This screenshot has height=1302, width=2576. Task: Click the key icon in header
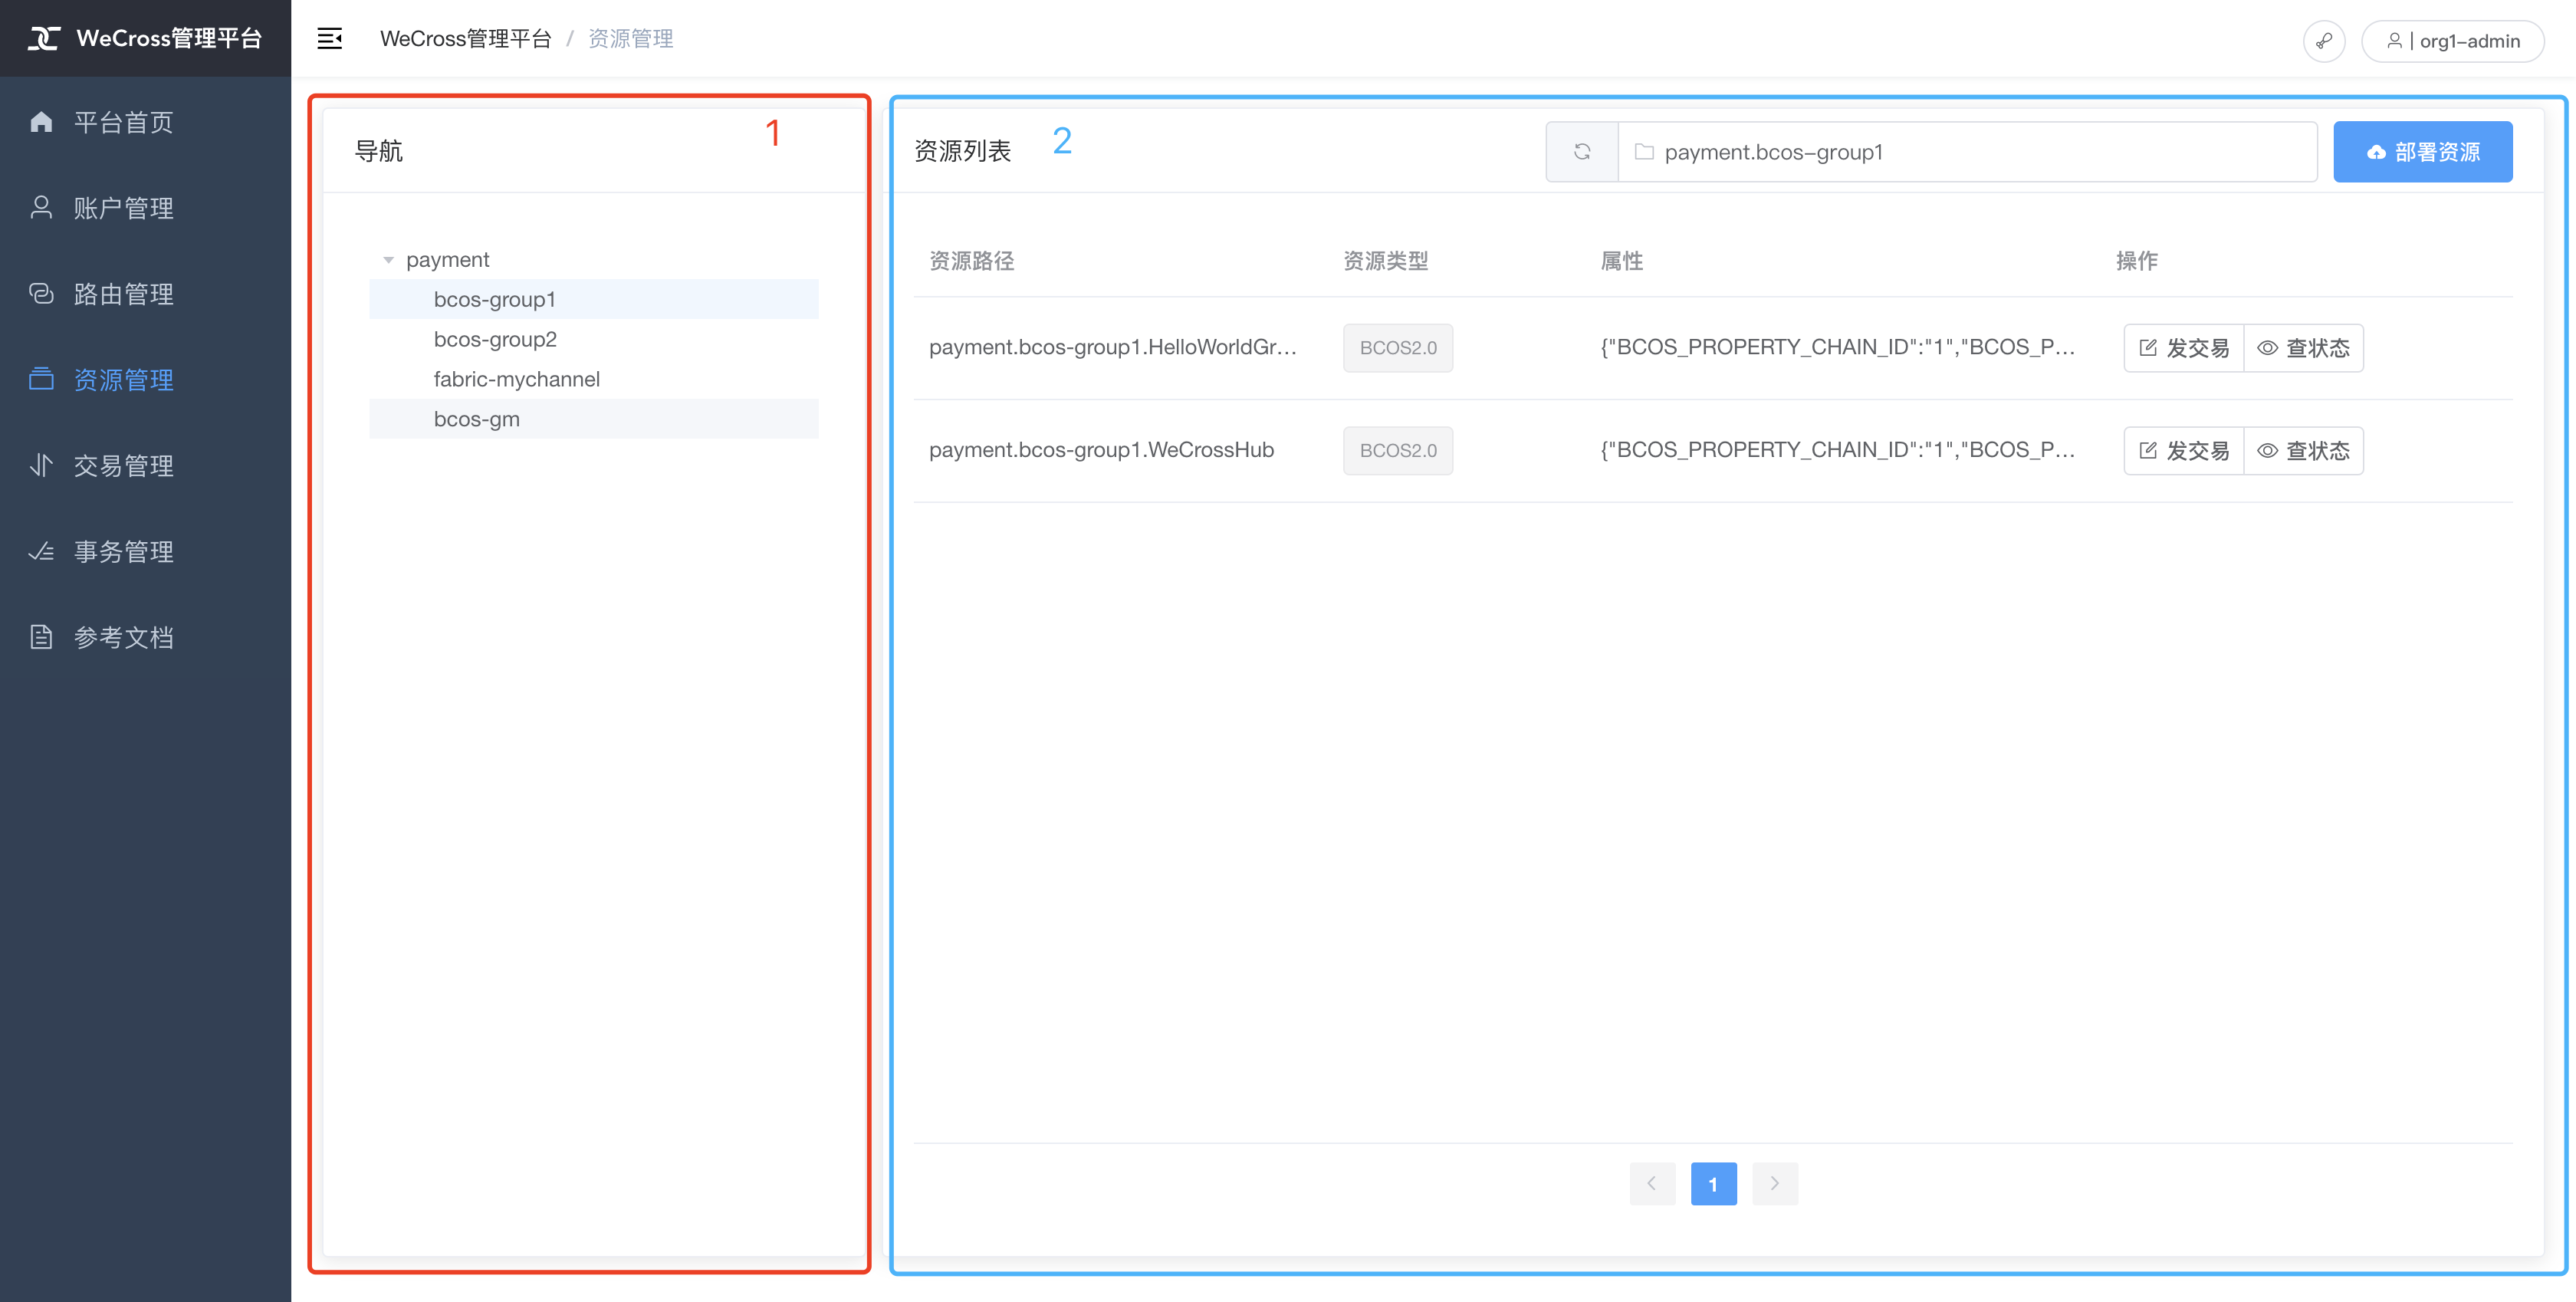(2324, 41)
